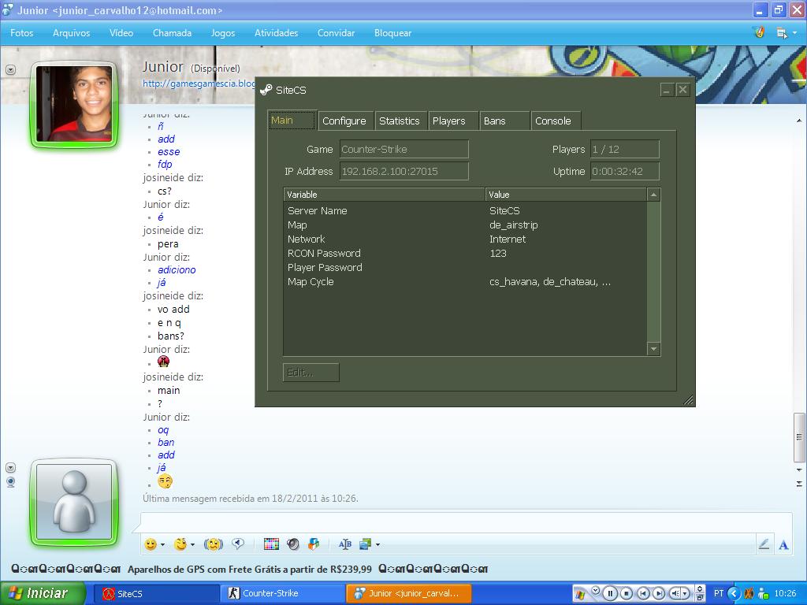Click the message text input box

click(x=466, y=523)
